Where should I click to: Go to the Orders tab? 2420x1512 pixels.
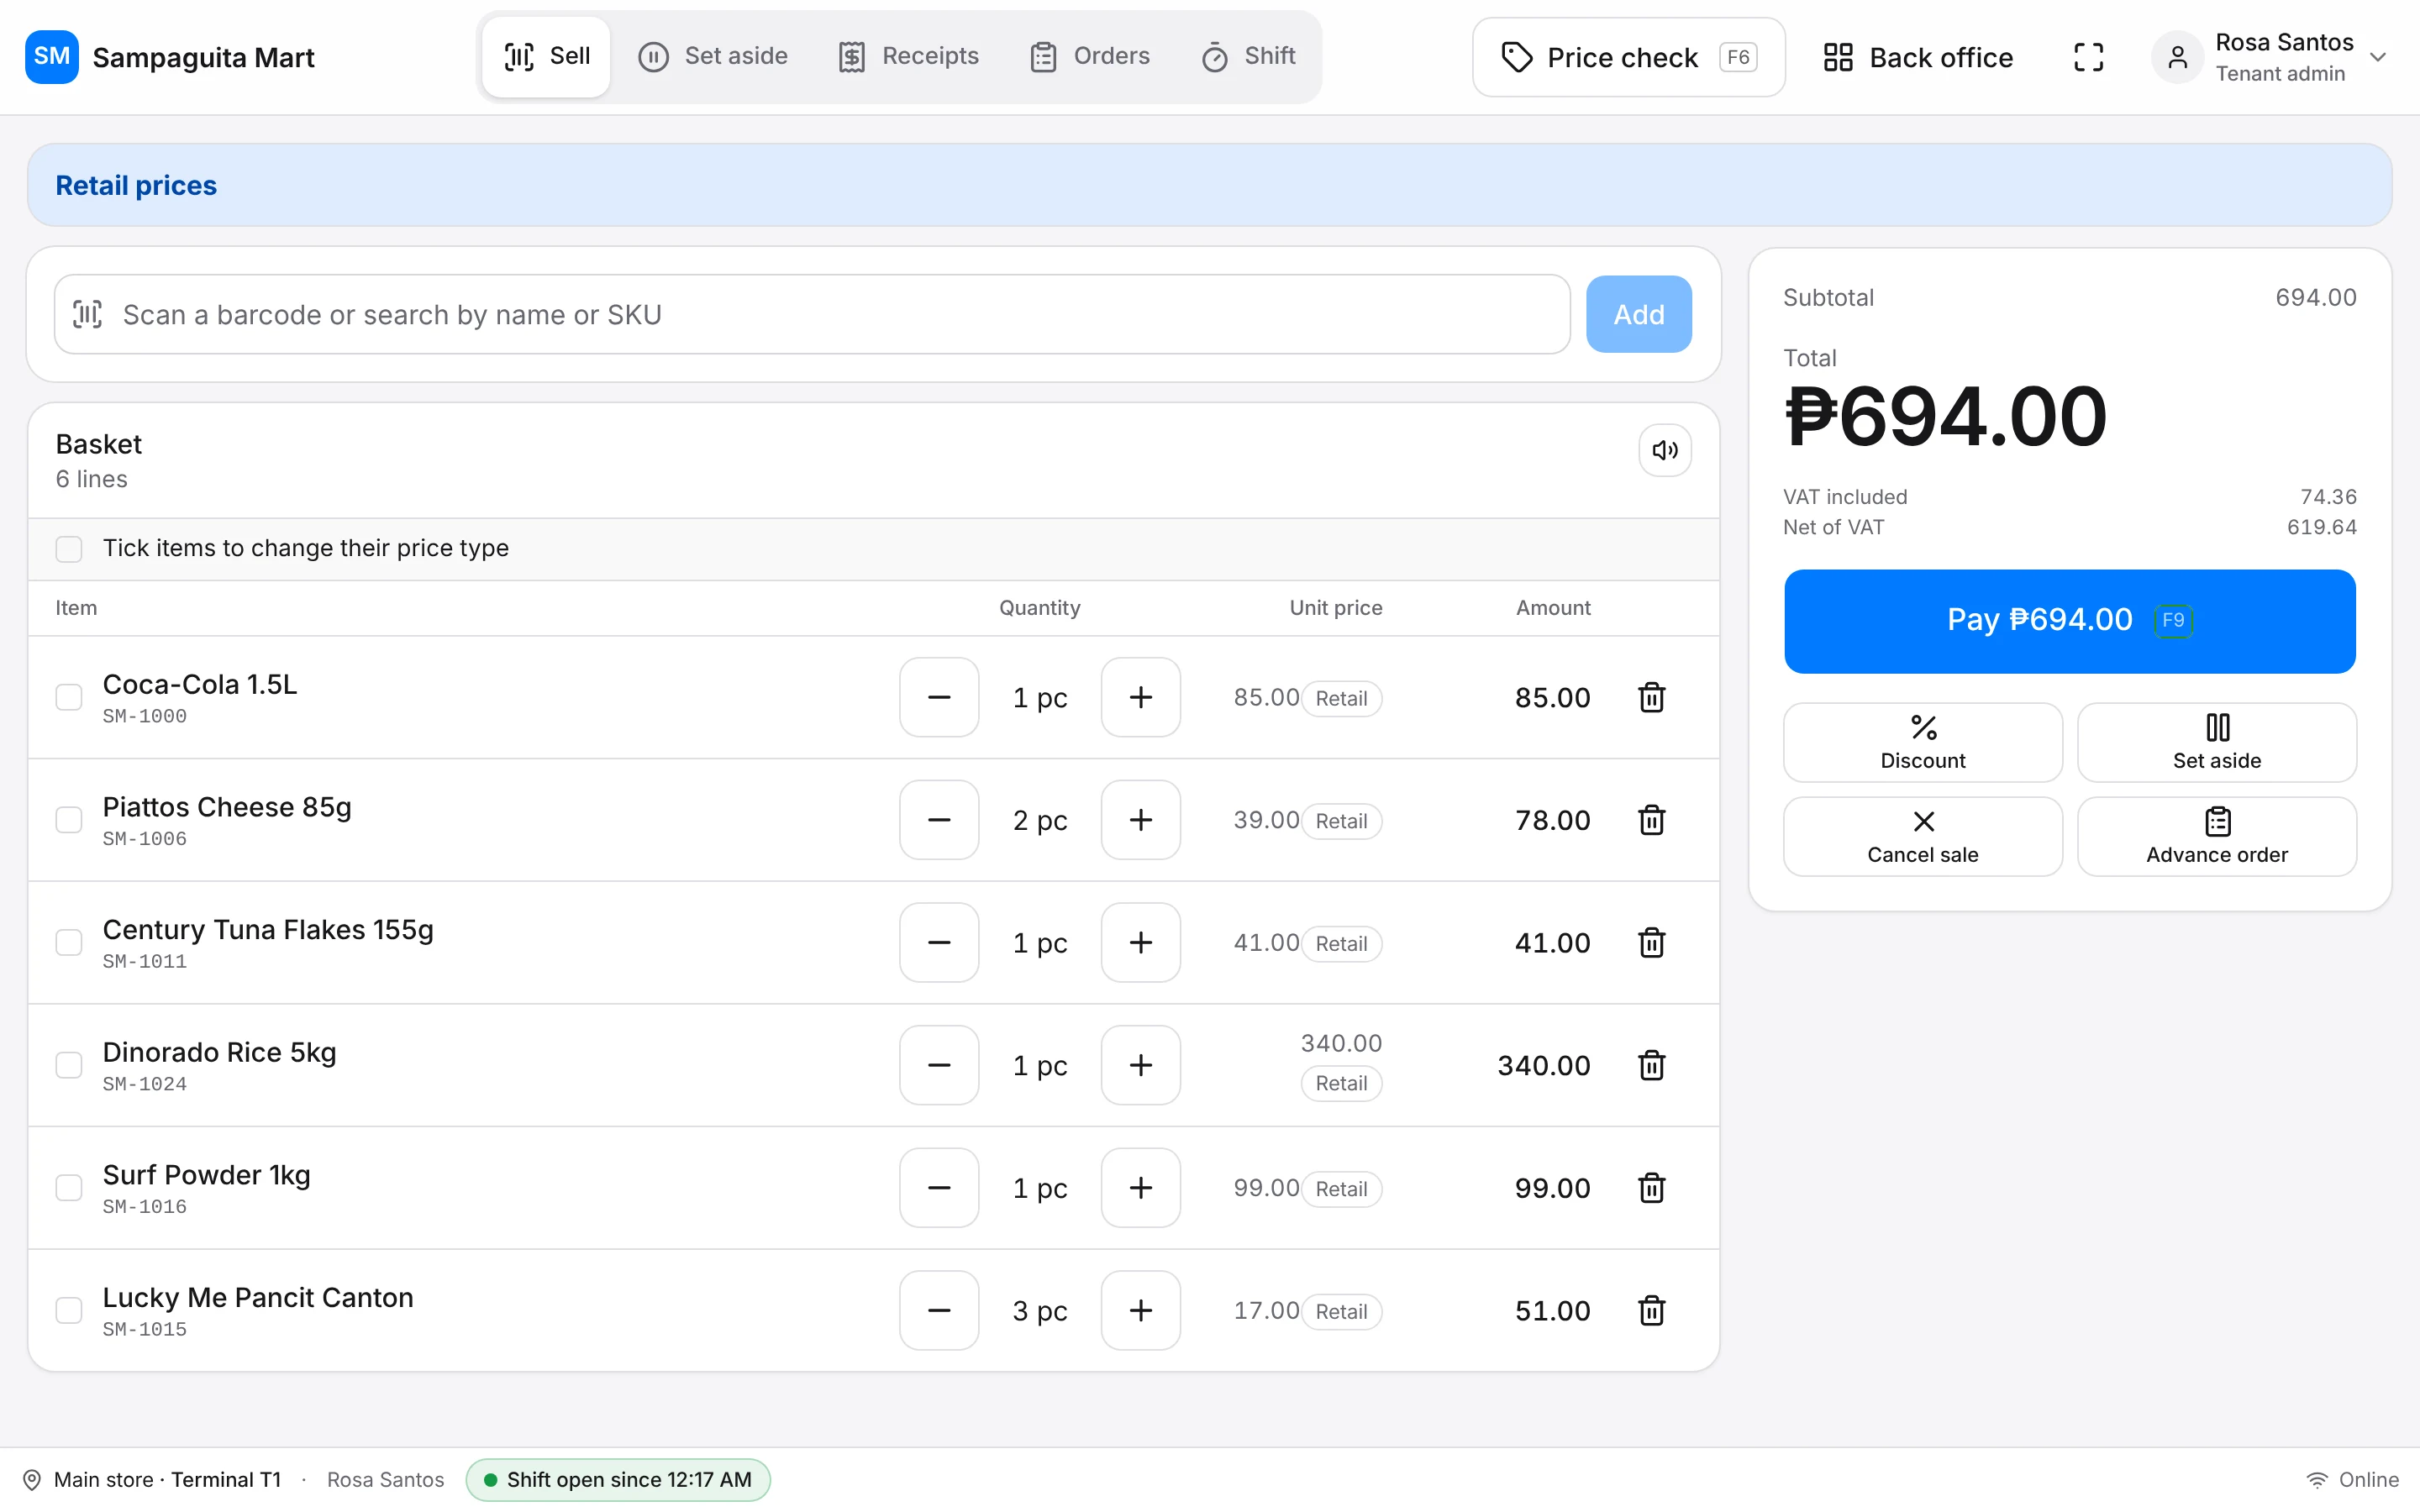click(x=1089, y=57)
